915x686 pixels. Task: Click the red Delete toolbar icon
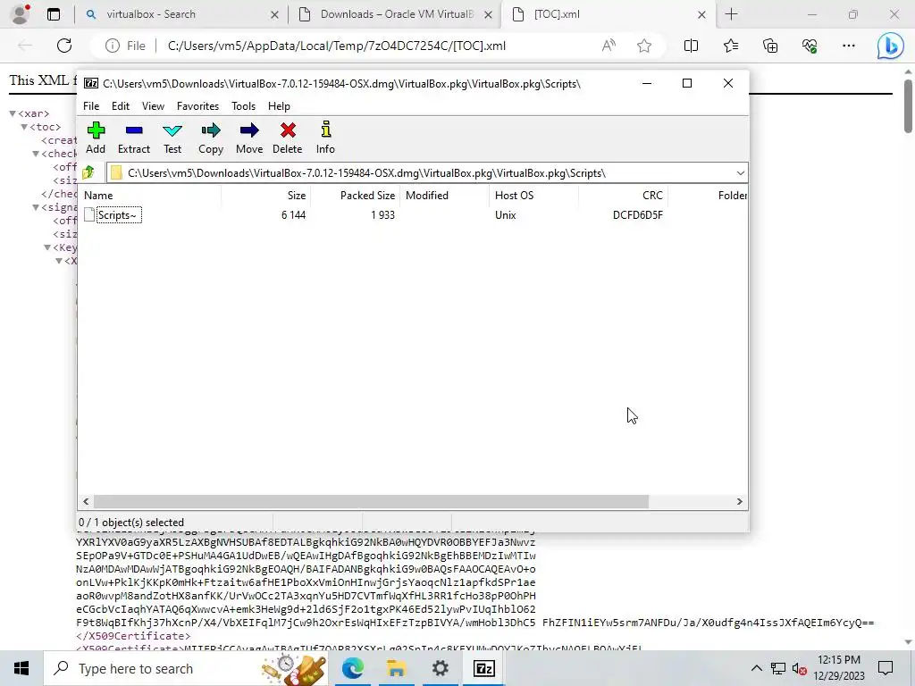[x=288, y=138]
